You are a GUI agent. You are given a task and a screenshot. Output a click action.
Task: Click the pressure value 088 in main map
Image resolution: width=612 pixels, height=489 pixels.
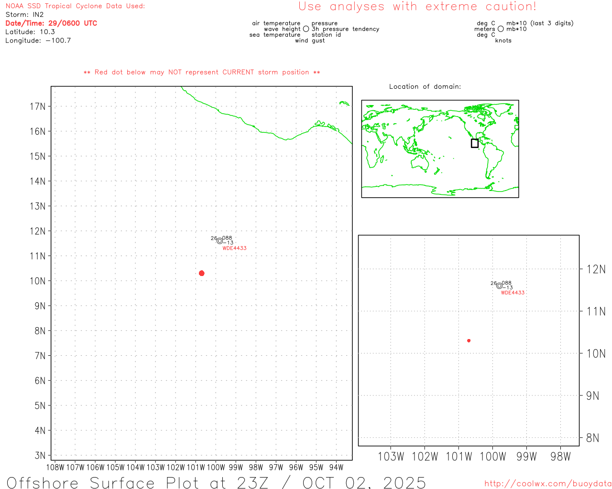[227, 238]
